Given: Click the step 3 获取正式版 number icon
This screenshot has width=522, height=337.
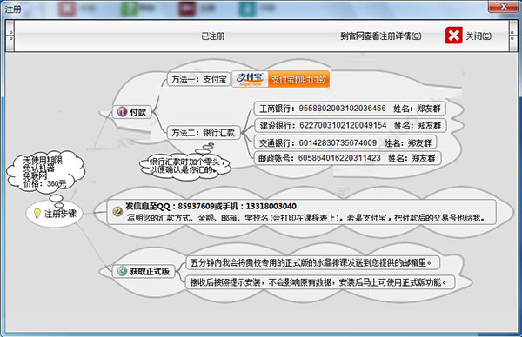Looking at the screenshot, I should point(122,271).
